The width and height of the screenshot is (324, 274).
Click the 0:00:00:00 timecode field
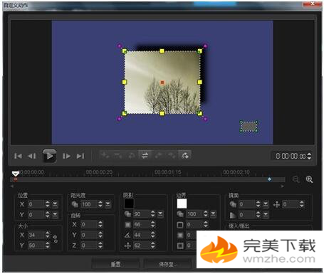click(x=291, y=156)
